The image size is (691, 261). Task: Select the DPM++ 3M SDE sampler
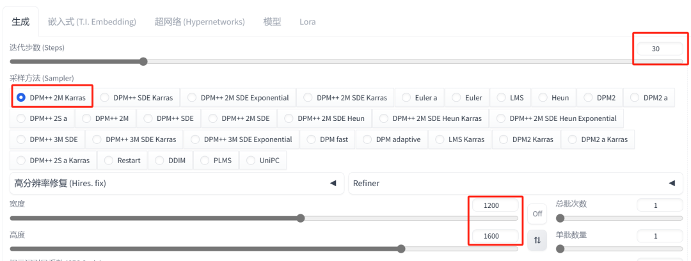[x=47, y=139]
